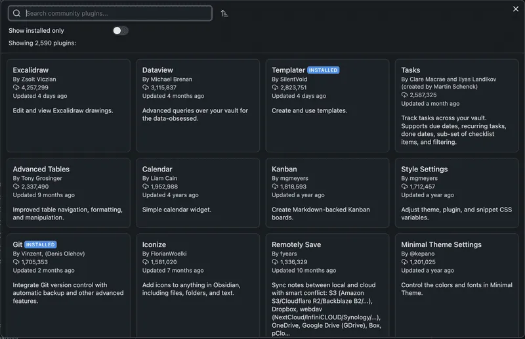Click 'Simple calendar widget.' description
The width and height of the screenshot is (525, 339).
(x=177, y=210)
